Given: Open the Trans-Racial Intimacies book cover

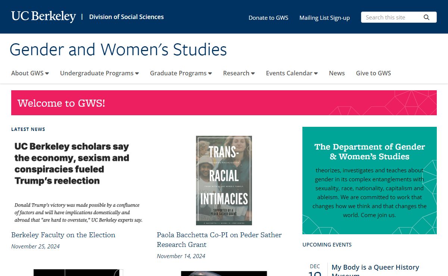Looking at the screenshot, I should [224, 181].
